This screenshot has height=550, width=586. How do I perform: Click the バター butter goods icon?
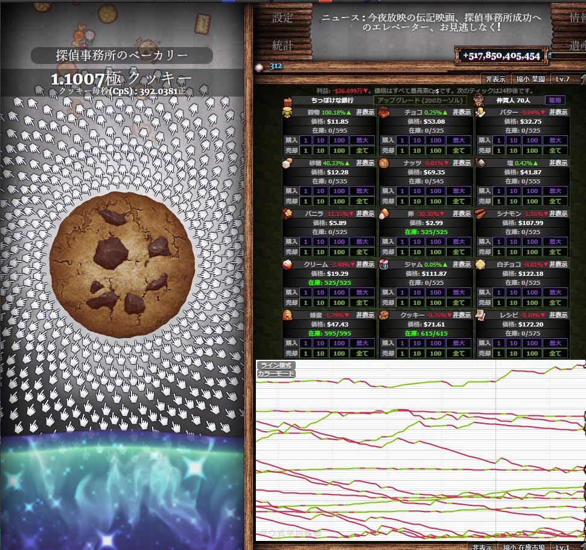[480, 112]
